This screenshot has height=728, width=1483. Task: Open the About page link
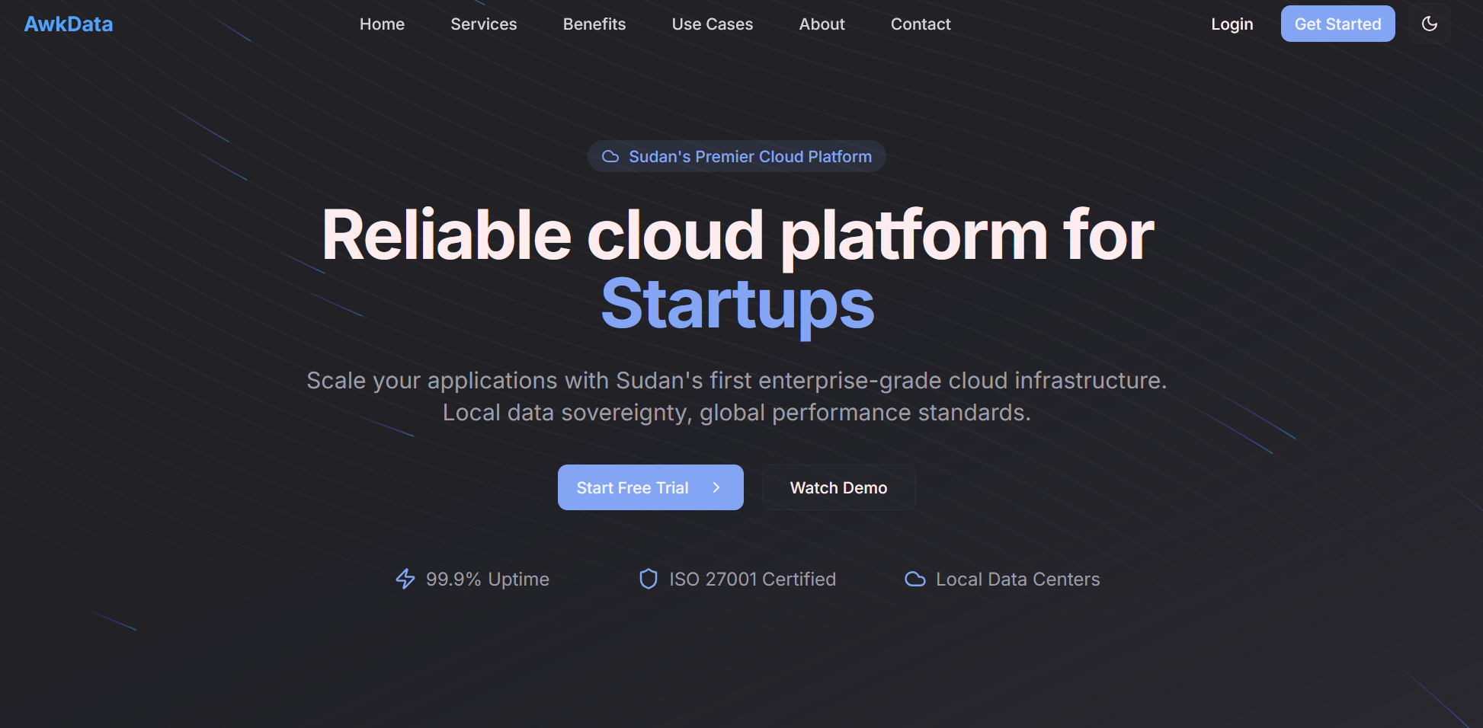click(x=822, y=24)
